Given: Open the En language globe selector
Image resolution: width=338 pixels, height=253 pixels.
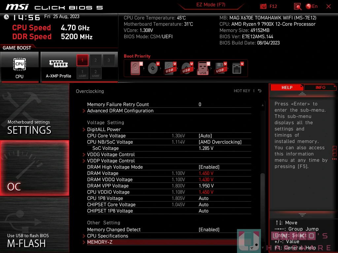Looking at the screenshot, I should 312,7.
